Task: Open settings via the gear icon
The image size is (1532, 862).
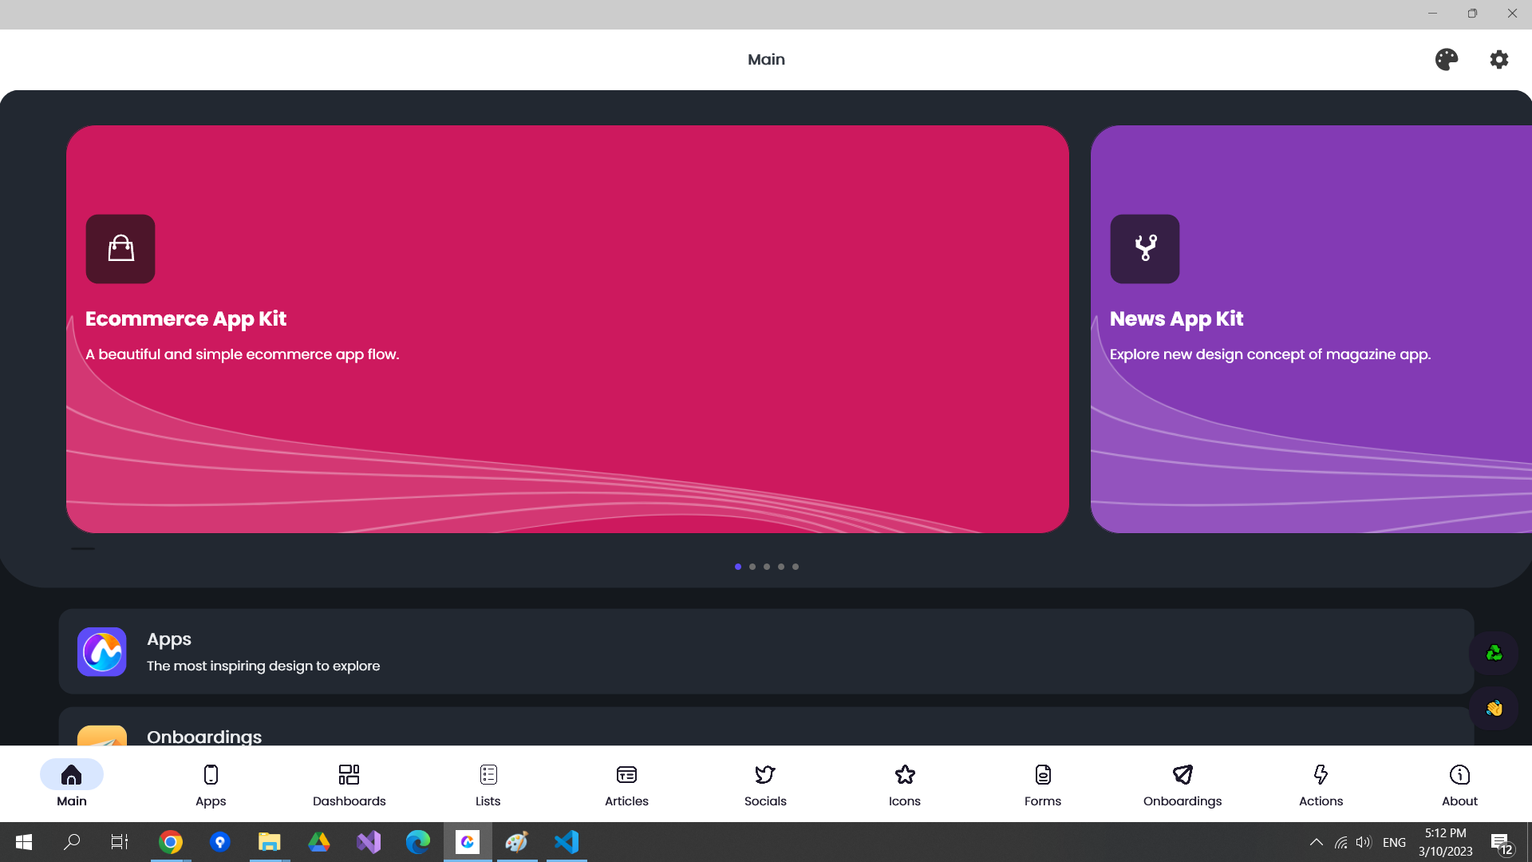Action: [1498, 60]
